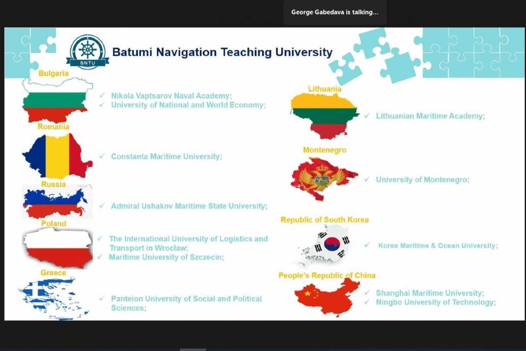Click 'Lithuanian Maritime Academy' text

tap(430, 116)
